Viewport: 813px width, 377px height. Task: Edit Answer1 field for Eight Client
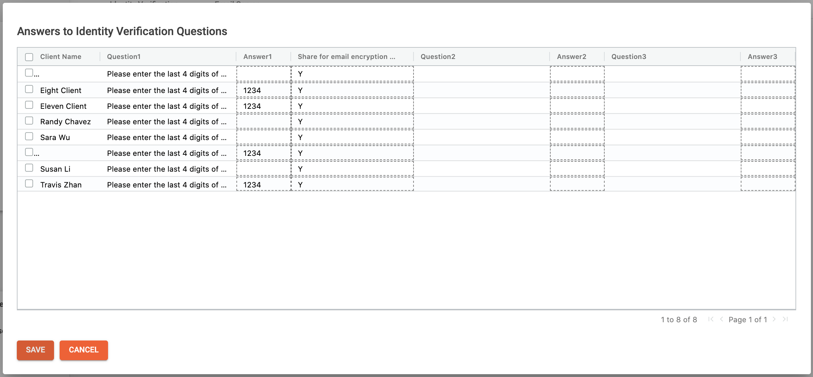(264, 90)
